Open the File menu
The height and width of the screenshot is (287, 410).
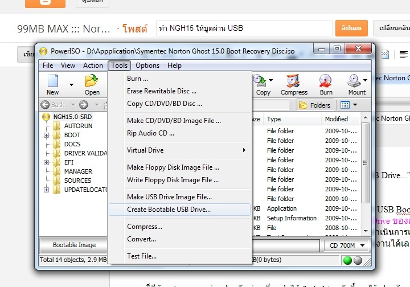click(48, 65)
